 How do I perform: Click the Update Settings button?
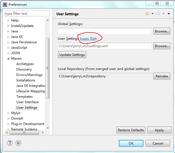click(x=72, y=55)
